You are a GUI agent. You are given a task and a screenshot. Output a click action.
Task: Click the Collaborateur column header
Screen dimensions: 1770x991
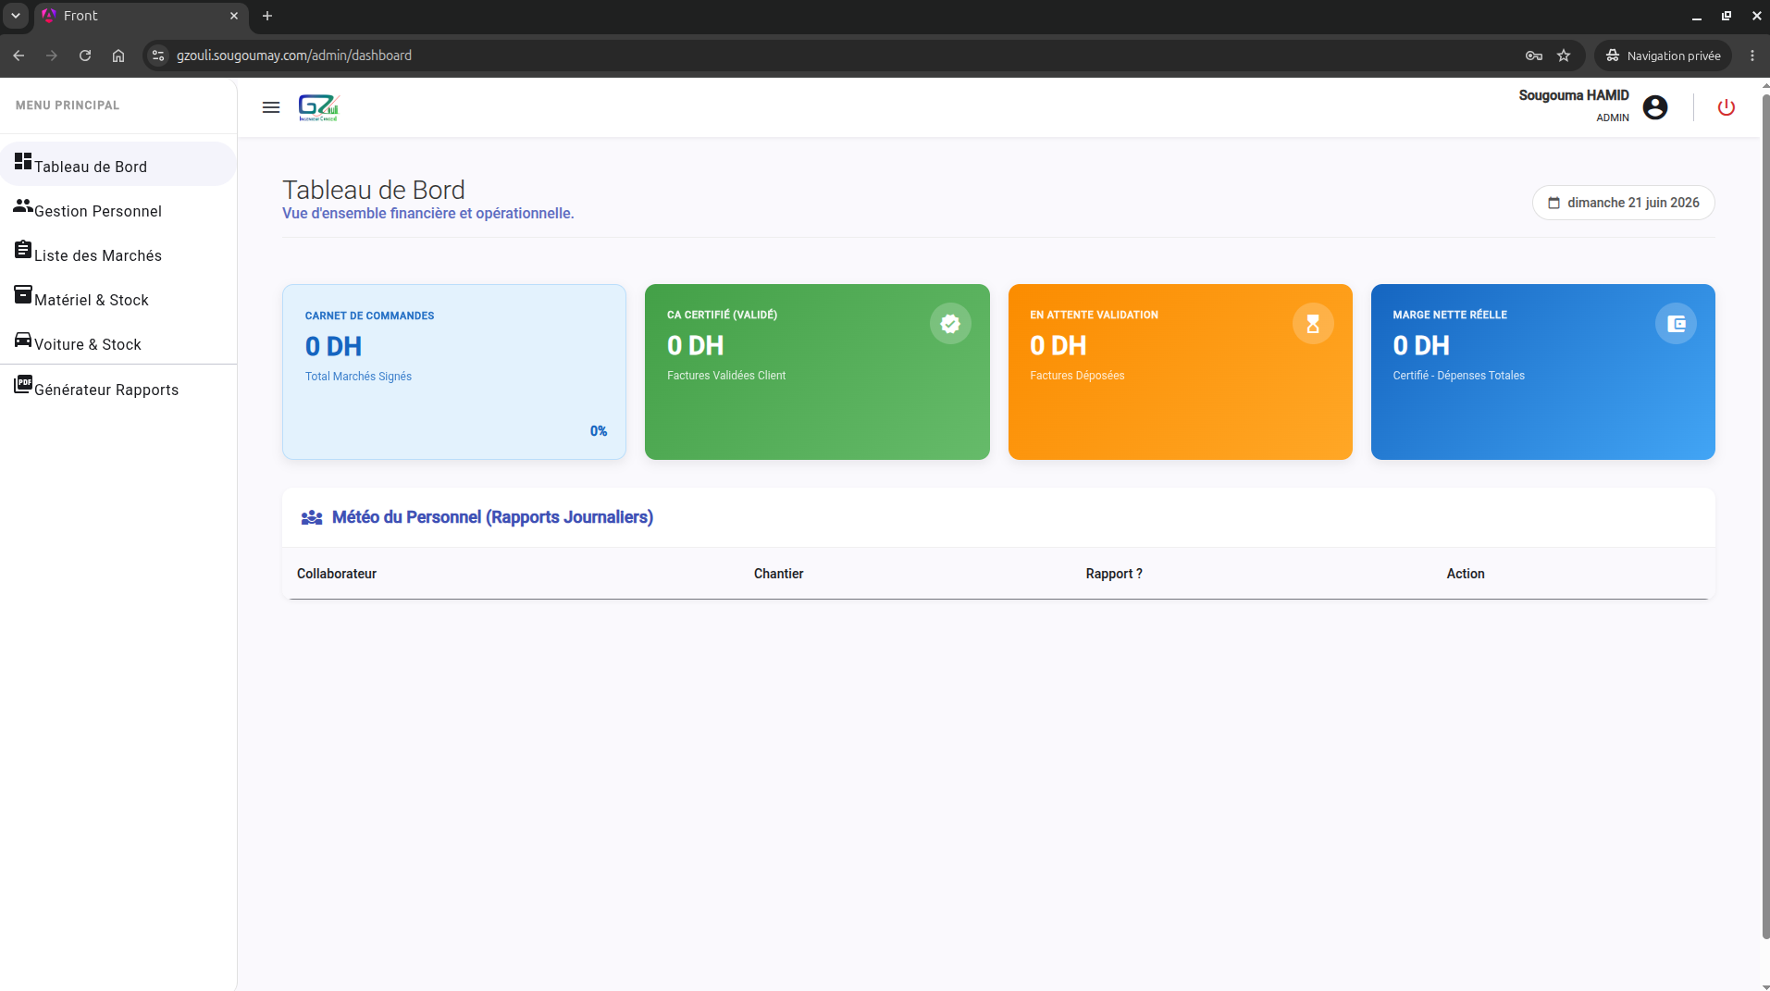point(337,574)
